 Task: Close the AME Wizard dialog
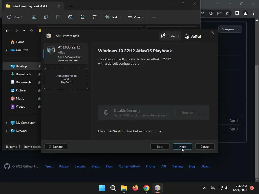(x=212, y=33)
